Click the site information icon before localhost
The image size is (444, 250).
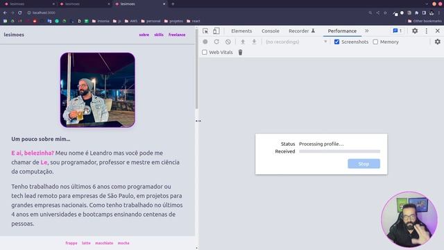pyautogui.click(x=29, y=12)
